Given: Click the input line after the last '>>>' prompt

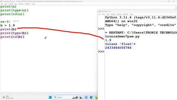Looking at the screenshot, I should (x=141, y=52).
